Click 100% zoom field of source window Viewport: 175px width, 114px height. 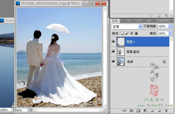tap(6, 110)
